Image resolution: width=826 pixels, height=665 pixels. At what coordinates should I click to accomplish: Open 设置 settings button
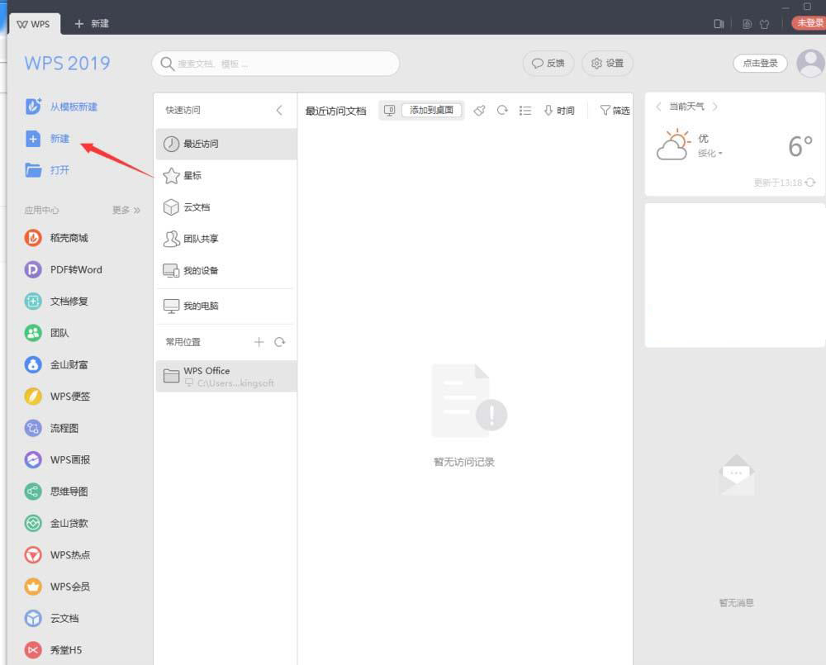(607, 64)
